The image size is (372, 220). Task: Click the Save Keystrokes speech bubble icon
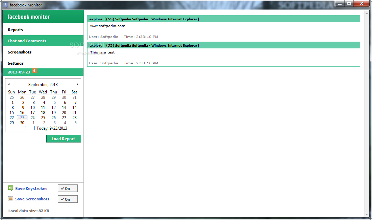(x=11, y=189)
